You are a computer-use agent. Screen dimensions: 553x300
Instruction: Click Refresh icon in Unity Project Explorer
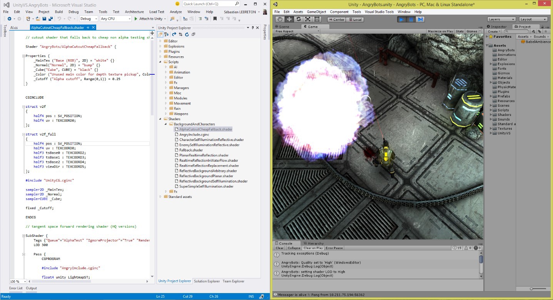[x=187, y=34]
